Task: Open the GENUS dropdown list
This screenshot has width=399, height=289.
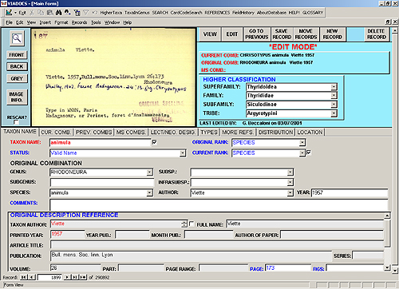Action: (x=150, y=172)
